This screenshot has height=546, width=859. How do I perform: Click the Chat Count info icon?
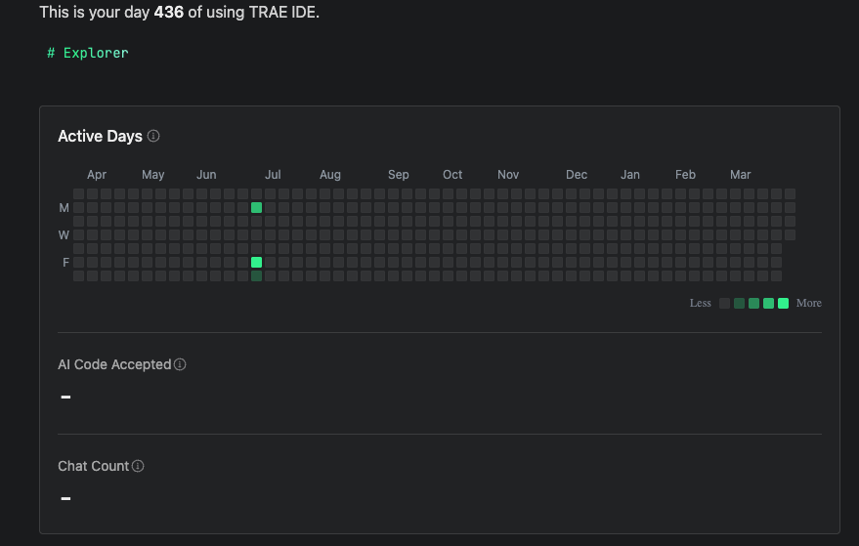138,466
